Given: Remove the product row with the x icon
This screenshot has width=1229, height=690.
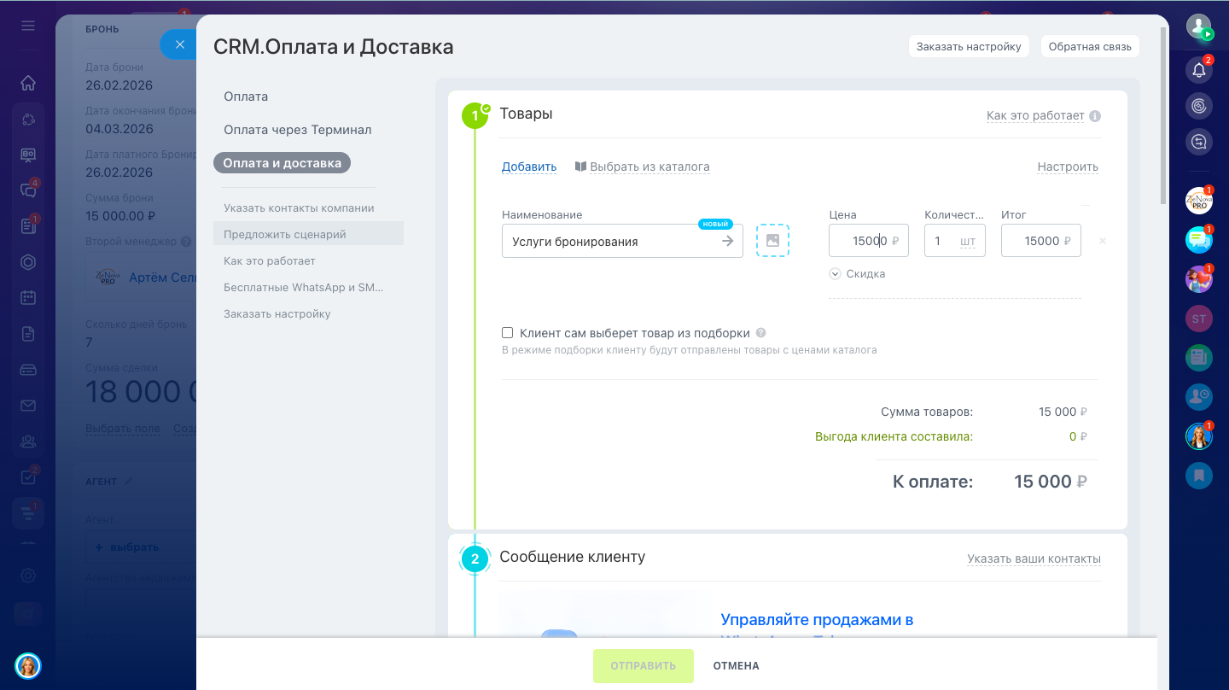Looking at the screenshot, I should 1103,241.
